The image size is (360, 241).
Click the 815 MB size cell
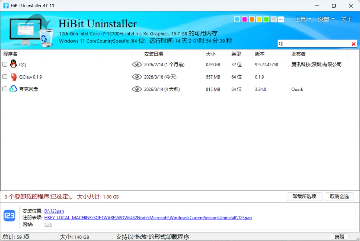tap(213, 89)
